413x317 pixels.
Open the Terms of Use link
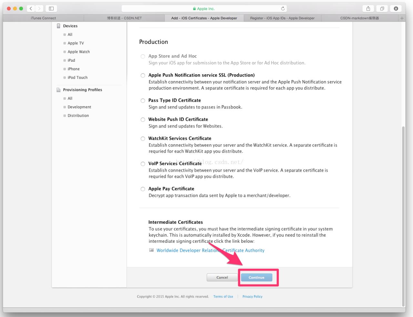pyautogui.click(x=223, y=296)
